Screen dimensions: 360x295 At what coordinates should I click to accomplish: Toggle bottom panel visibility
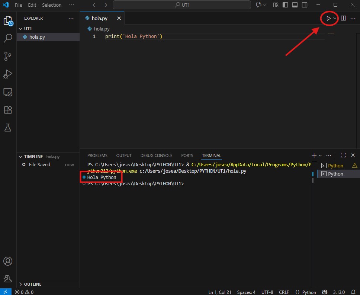pyautogui.click(x=295, y=5)
